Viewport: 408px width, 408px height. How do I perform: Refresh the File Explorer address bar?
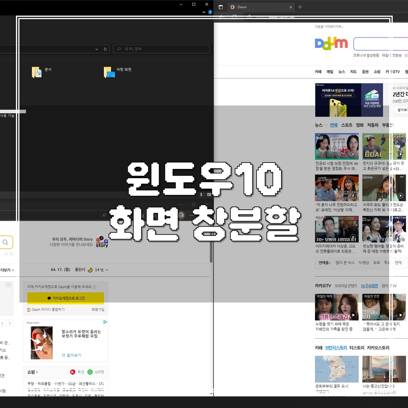pyautogui.click(x=105, y=49)
